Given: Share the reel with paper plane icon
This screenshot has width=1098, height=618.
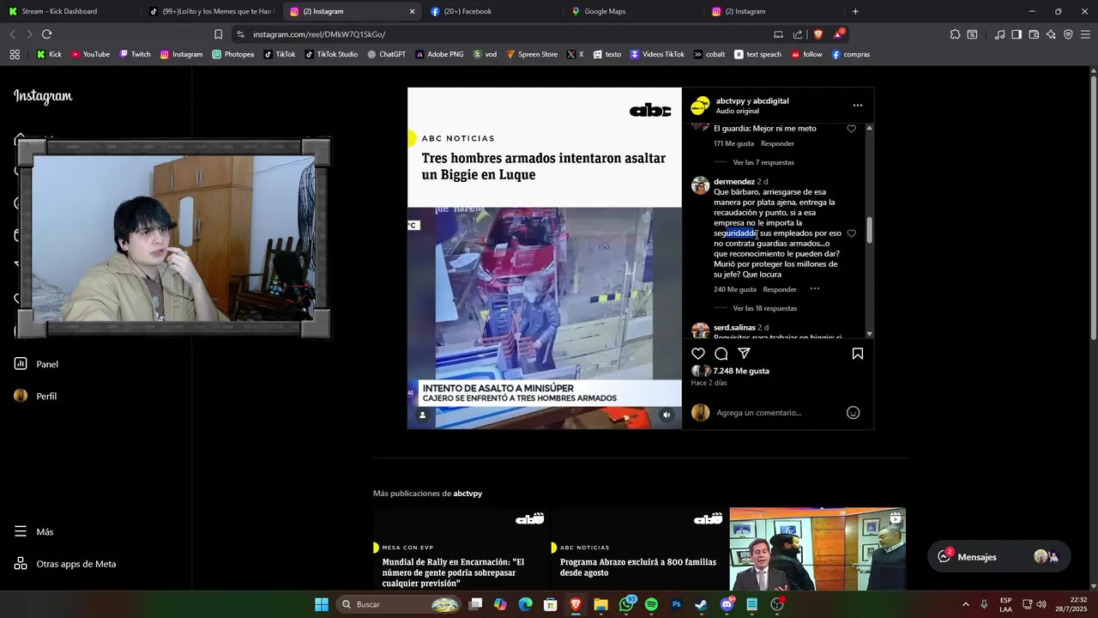Looking at the screenshot, I should [745, 354].
